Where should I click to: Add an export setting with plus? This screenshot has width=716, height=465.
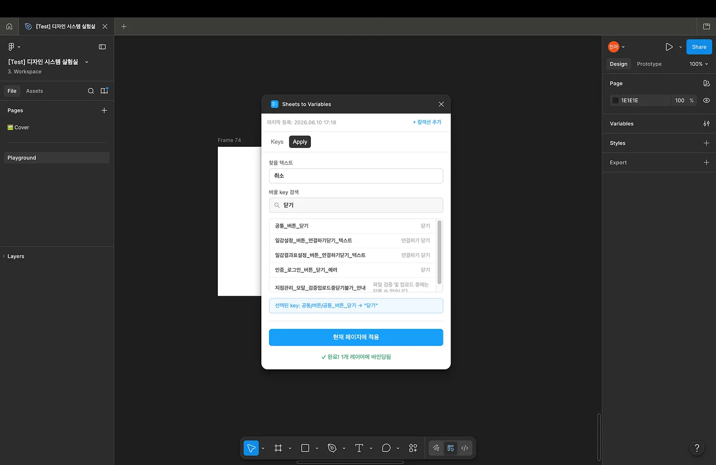706,163
